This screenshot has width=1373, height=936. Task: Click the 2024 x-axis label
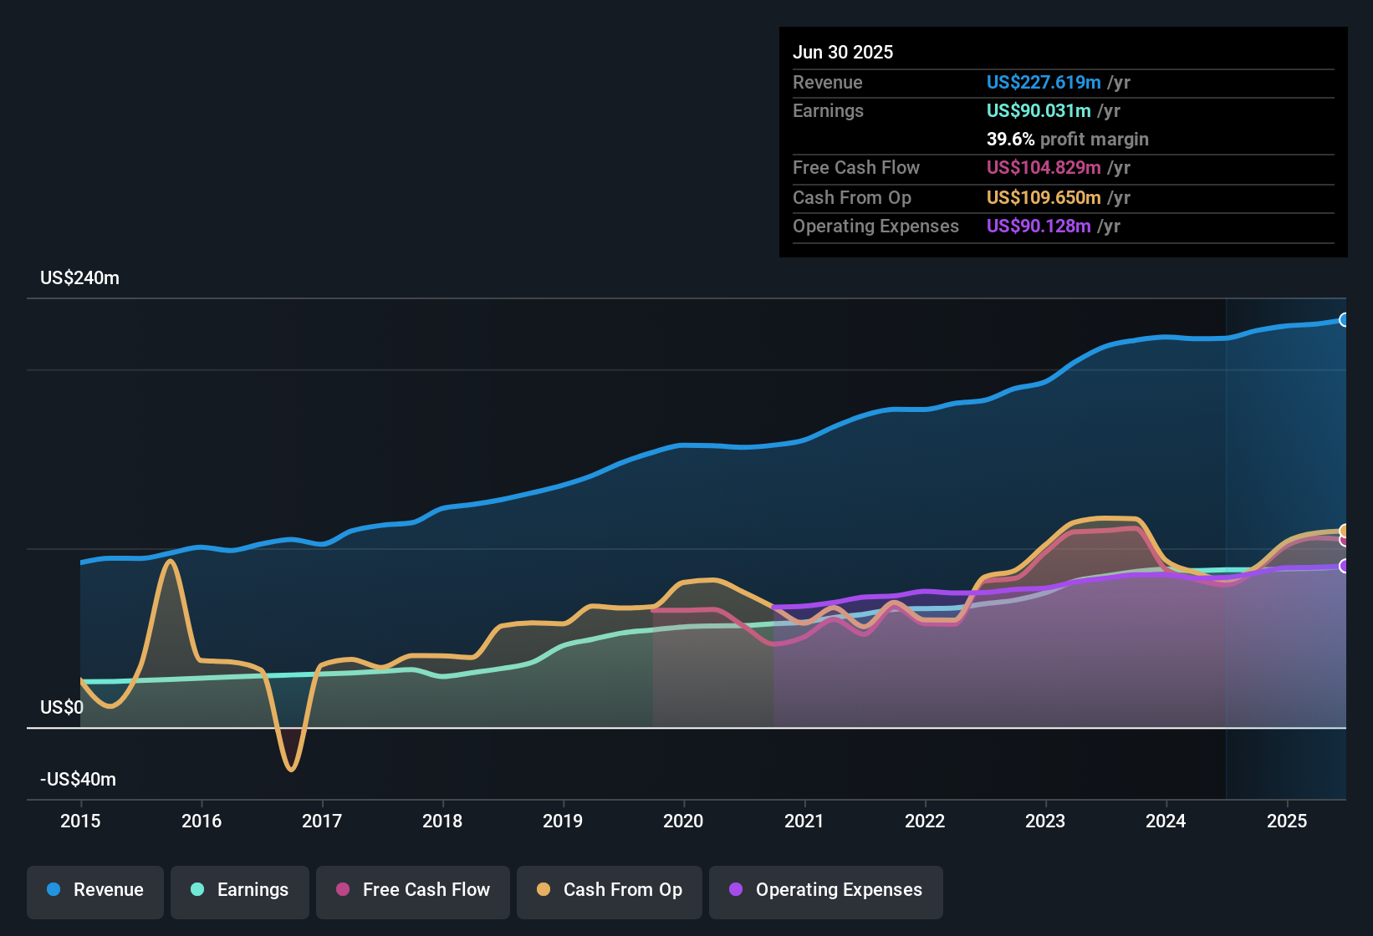(1166, 821)
